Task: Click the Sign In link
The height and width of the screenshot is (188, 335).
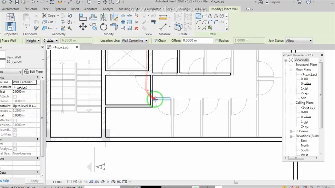Action: click(x=275, y=2)
